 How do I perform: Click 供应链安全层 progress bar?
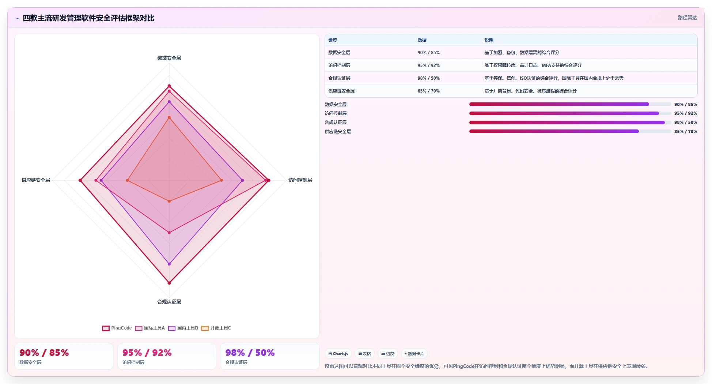tap(570, 131)
